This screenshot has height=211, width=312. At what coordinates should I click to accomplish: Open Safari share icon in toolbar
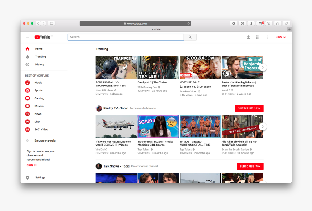[278, 23]
